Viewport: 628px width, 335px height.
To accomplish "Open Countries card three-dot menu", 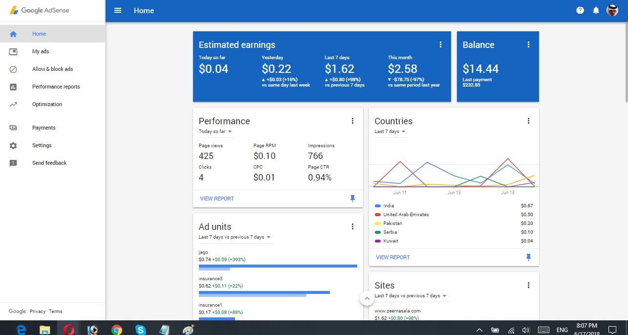I will [x=528, y=121].
